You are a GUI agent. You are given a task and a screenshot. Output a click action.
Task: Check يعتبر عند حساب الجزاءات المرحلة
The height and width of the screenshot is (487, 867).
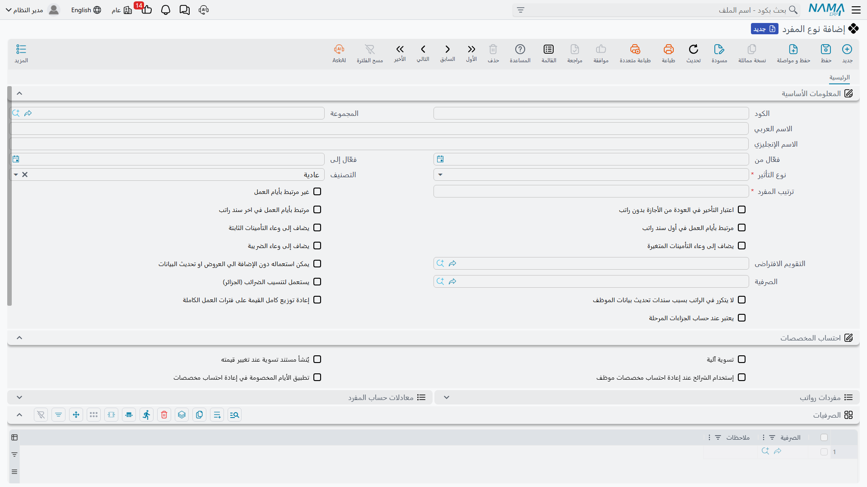click(x=742, y=318)
